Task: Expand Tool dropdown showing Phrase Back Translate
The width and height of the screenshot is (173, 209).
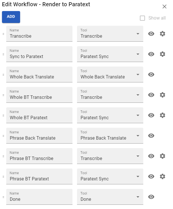Action: coord(110,136)
